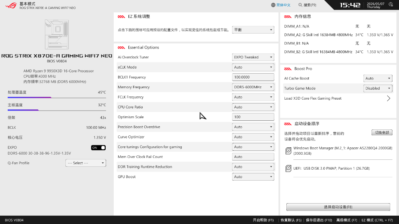Select UEFI: USB DISK 3.0 PMAP entry text
399x224 pixels.
331,169
